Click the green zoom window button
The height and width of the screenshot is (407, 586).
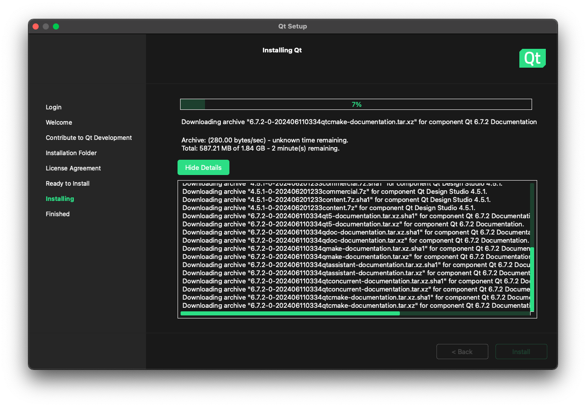click(56, 26)
